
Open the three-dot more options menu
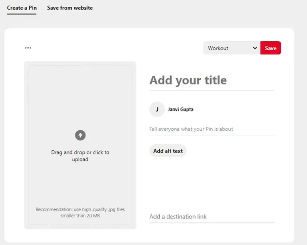(x=28, y=48)
